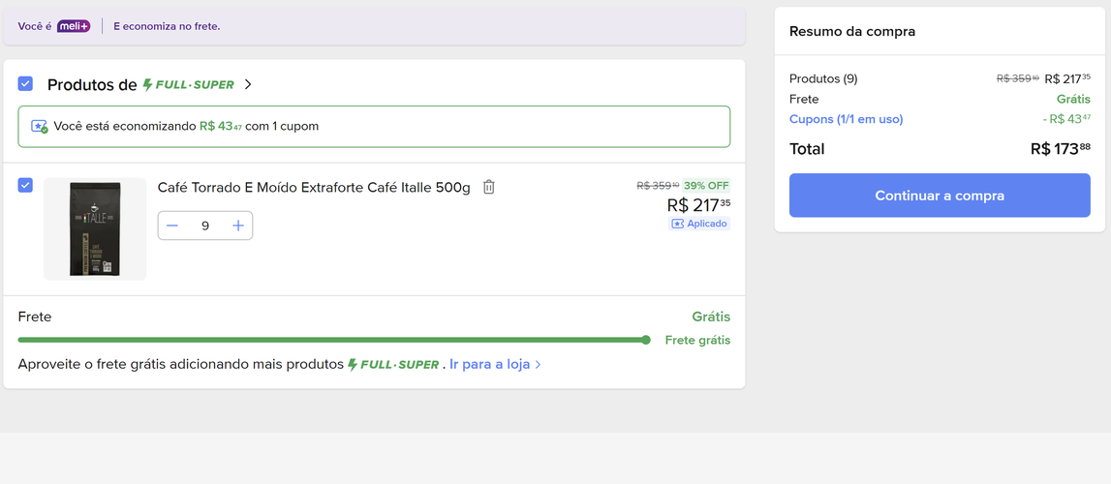This screenshot has width=1111, height=484.
Task: Expand Produtos de Full Super chevron
Action: point(248,84)
